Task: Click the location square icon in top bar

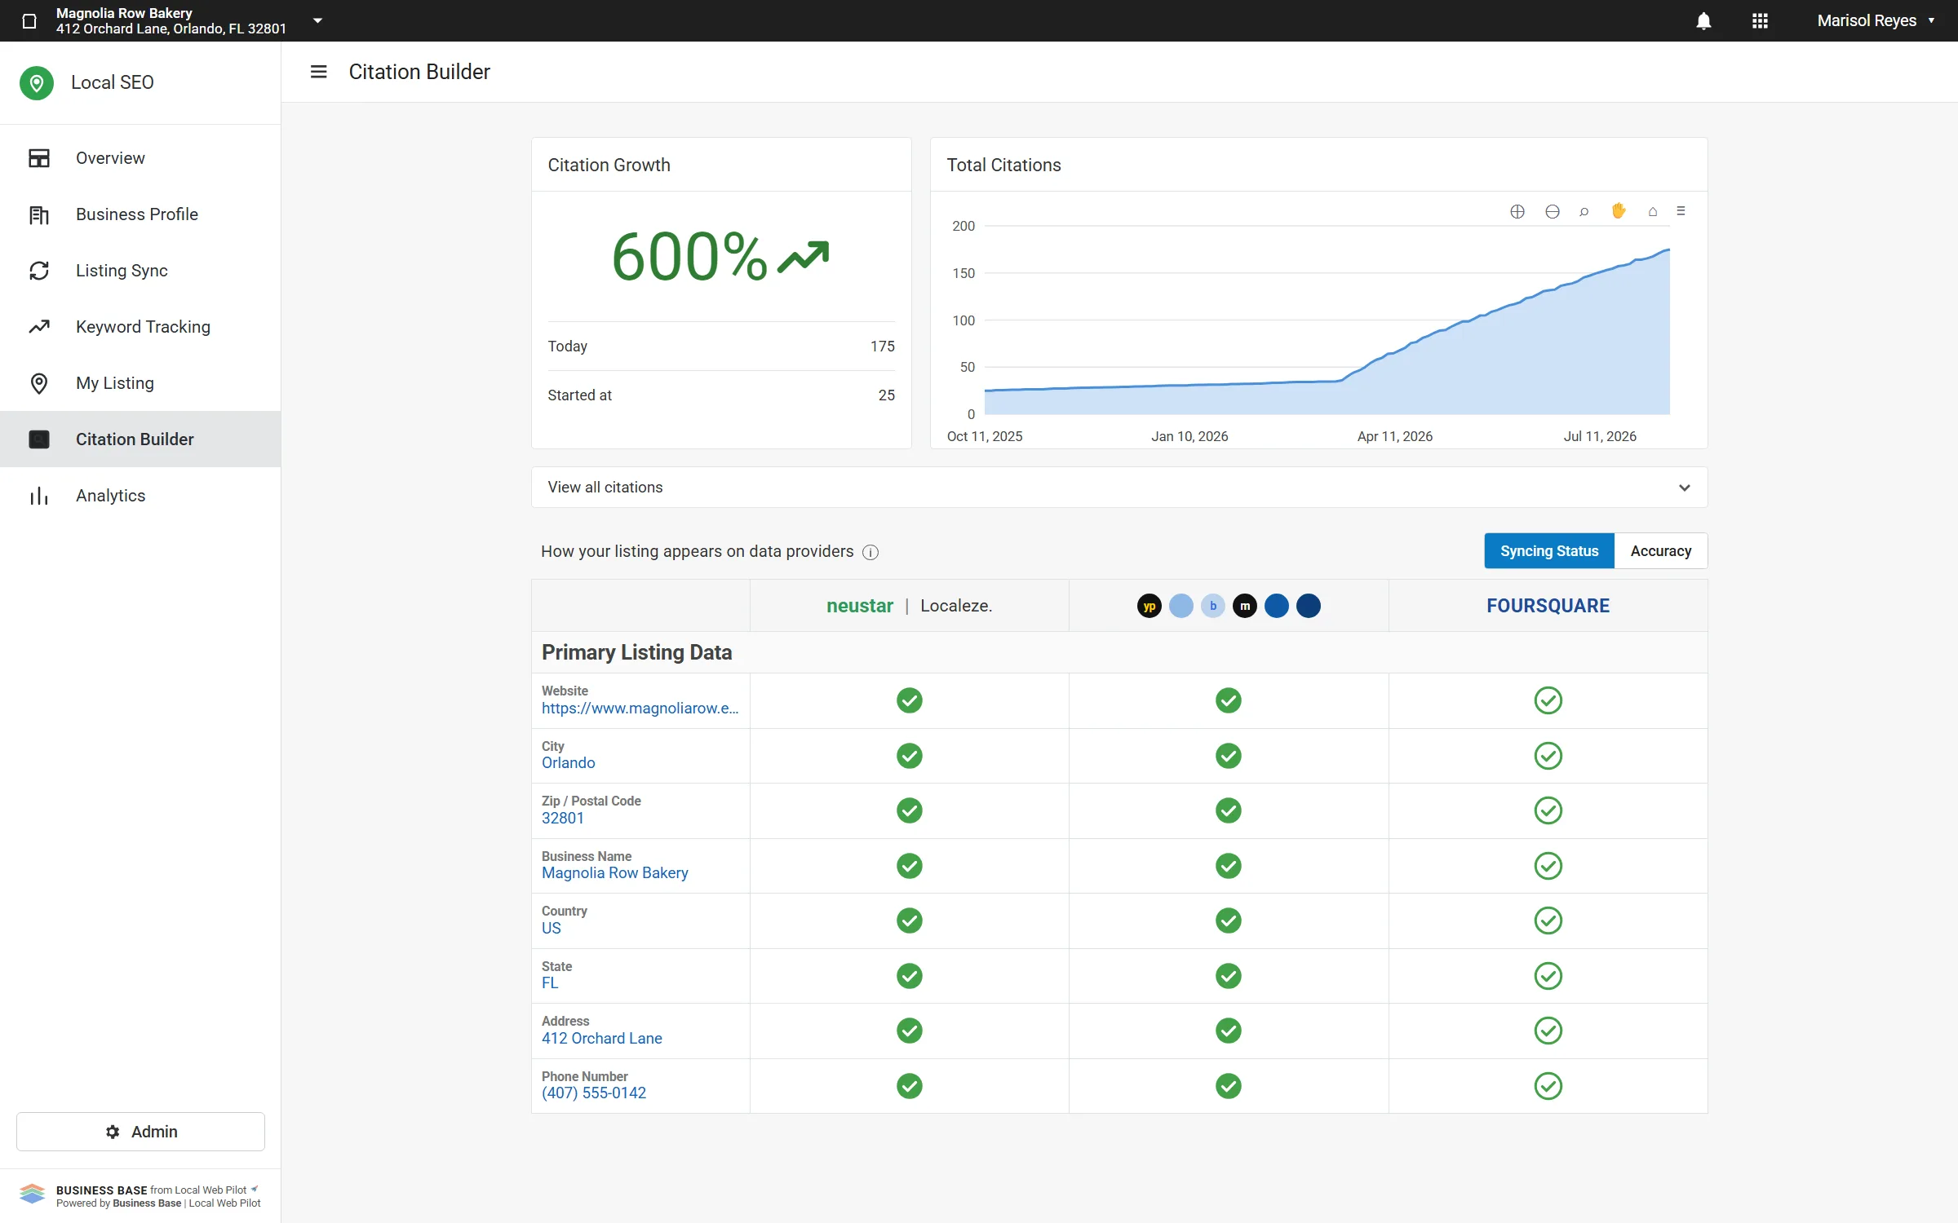Action: 29,21
